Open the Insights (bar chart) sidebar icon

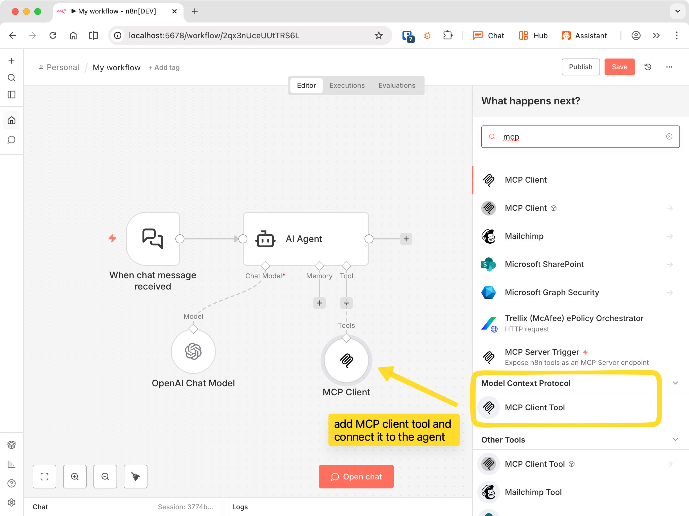pyautogui.click(x=12, y=464)
